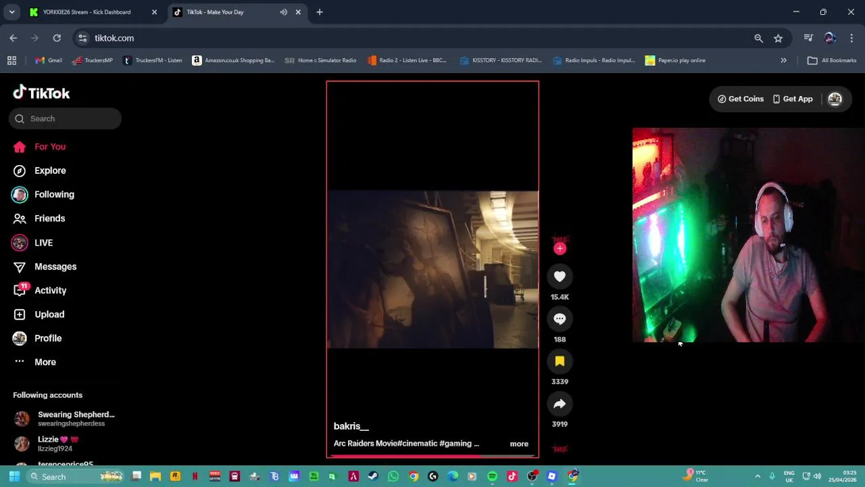Click Get Coins button

(x=741, y=99)
